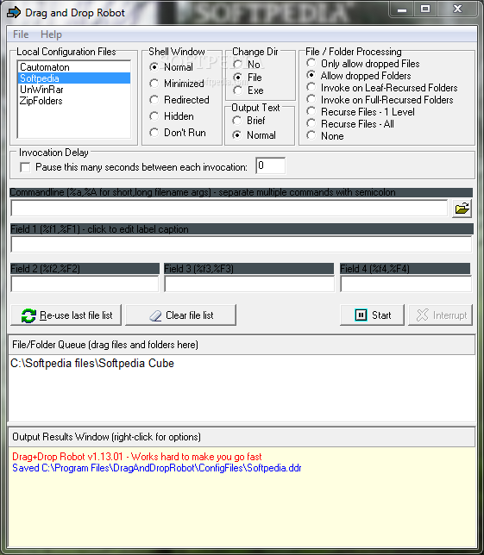Click Drag+Drop Robot v1.13.01 output line
The width and height of the screenshot is (484, 555).
pos(137,457)
